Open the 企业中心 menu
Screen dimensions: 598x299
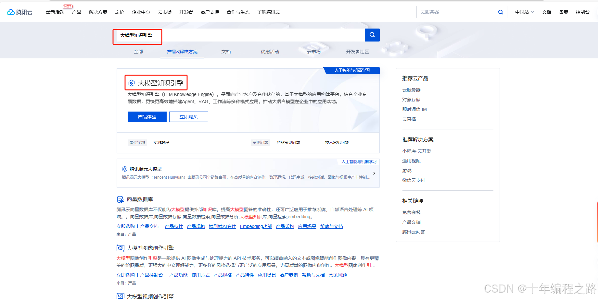click(x=141, y=12)
